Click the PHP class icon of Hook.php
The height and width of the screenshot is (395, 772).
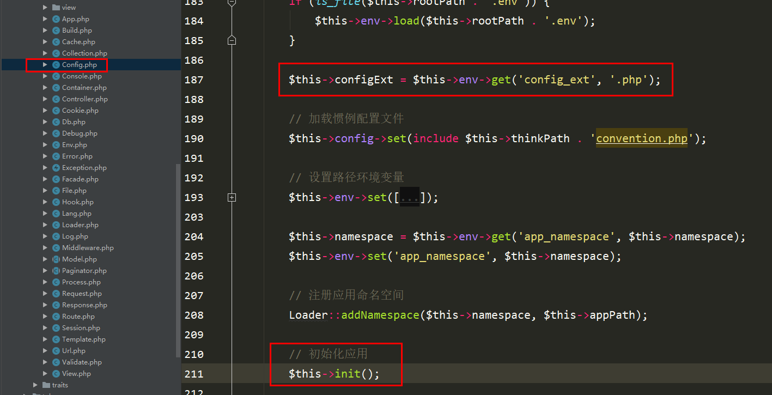tap(56, 202)
